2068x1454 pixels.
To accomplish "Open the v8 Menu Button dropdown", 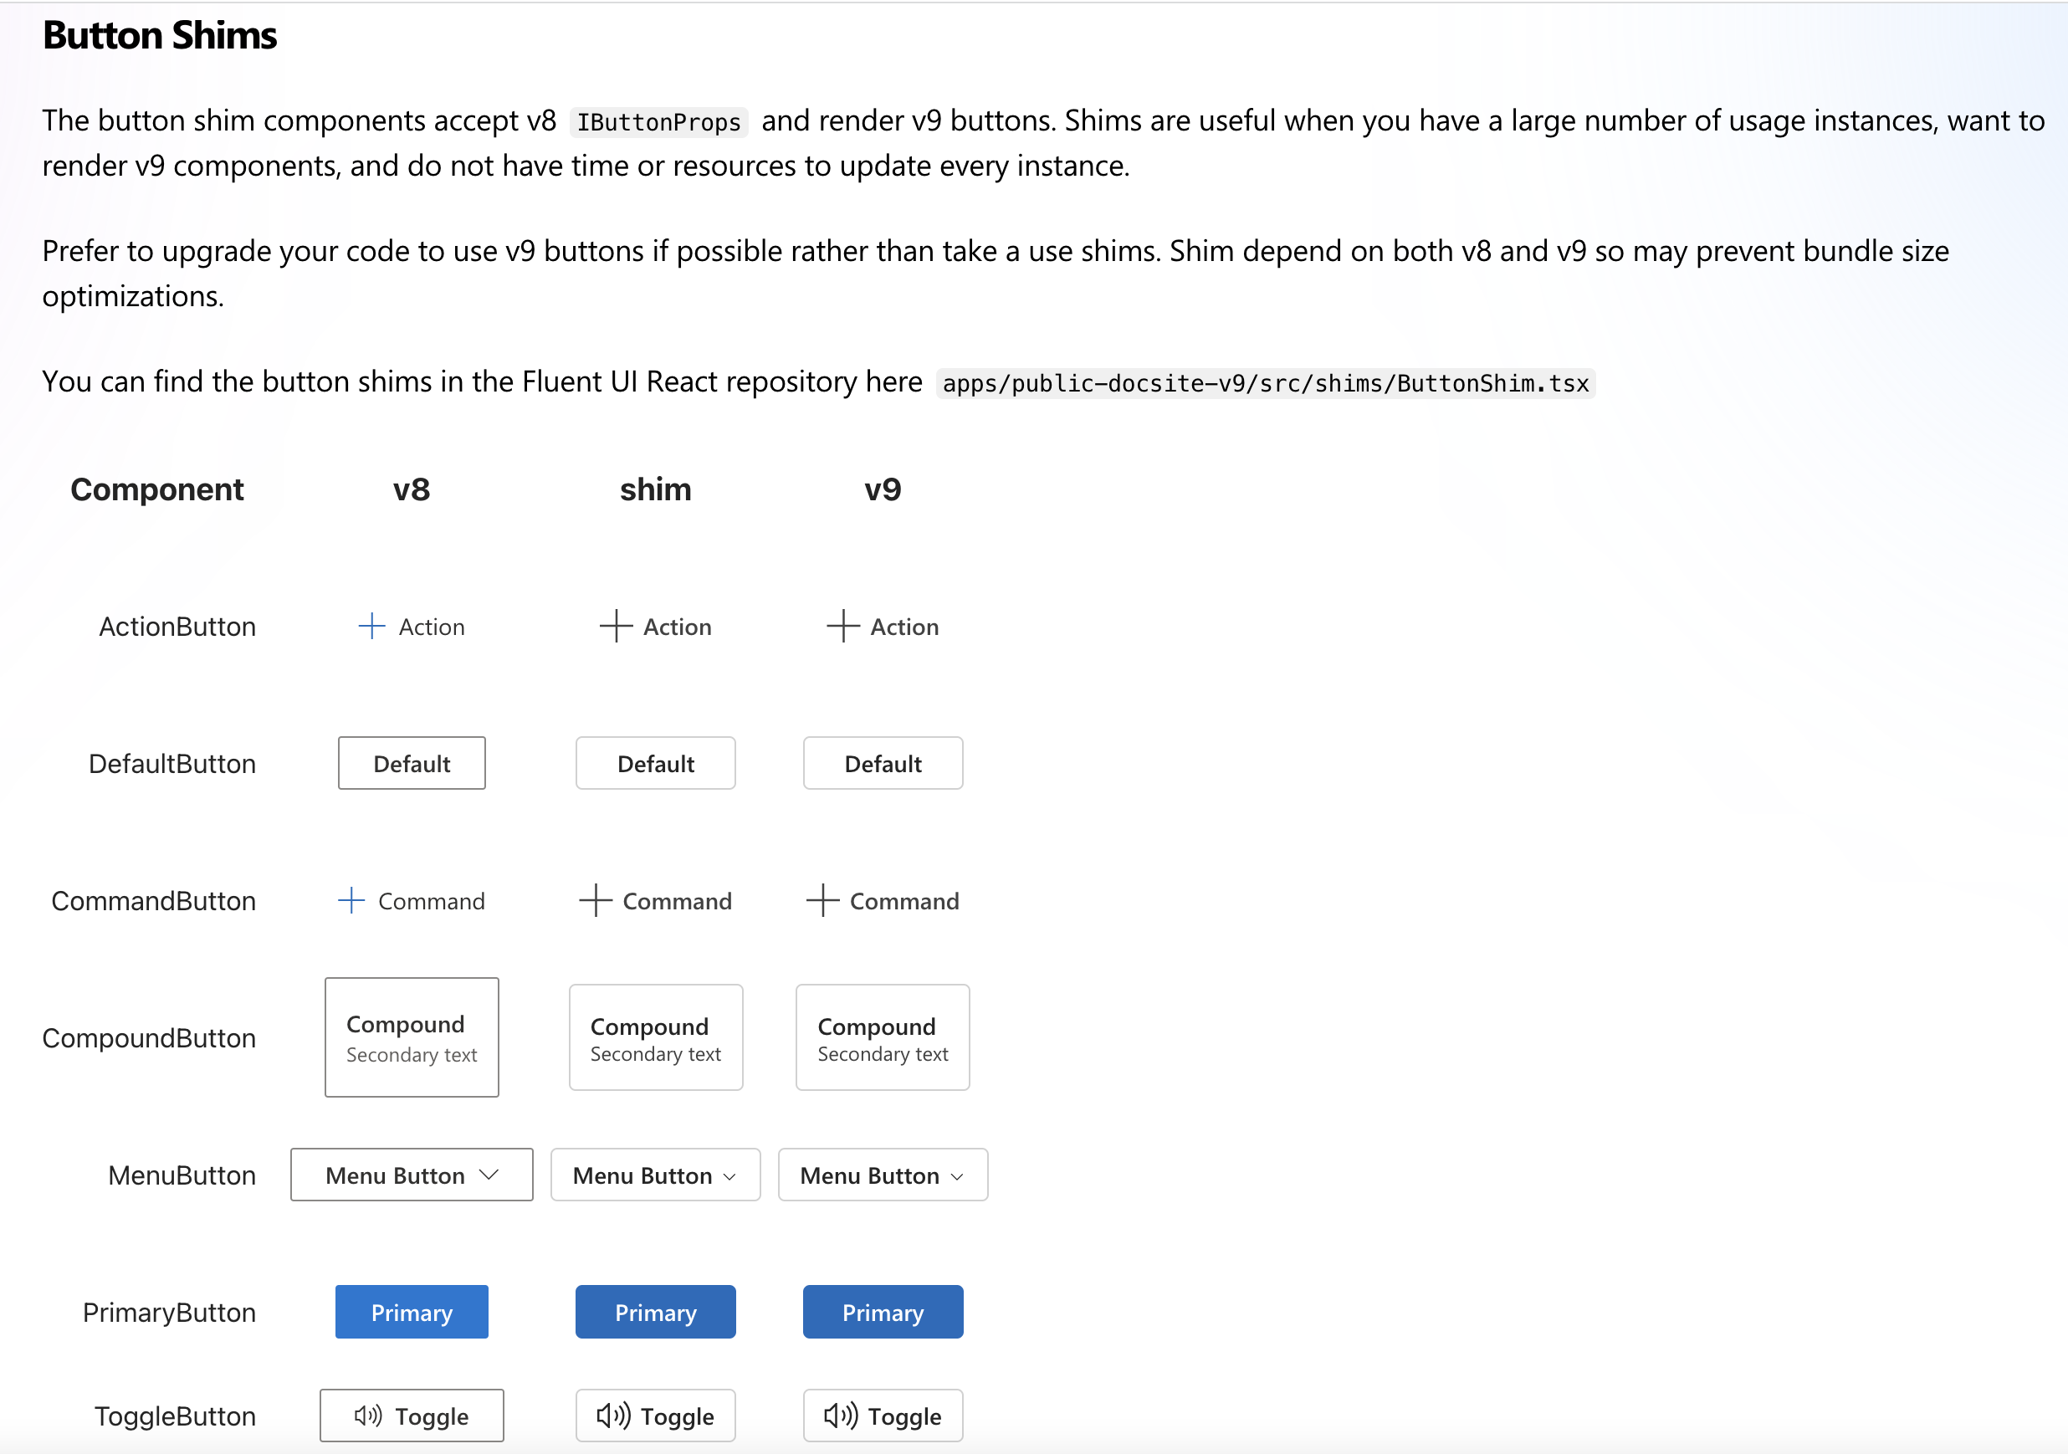I will [412, 1175].
